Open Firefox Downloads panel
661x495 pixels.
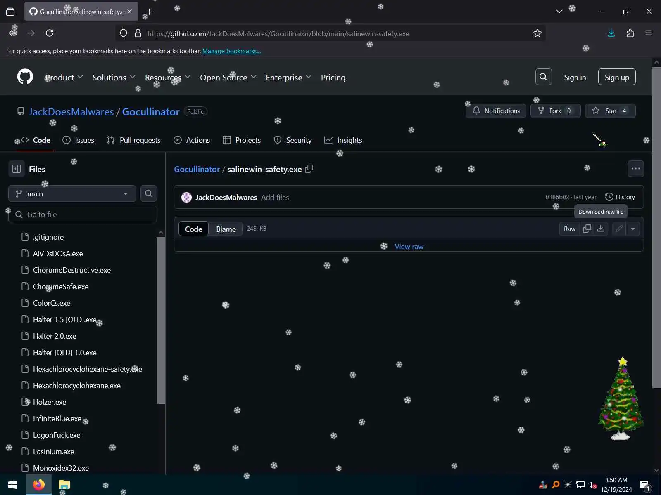tap(611, 33)
